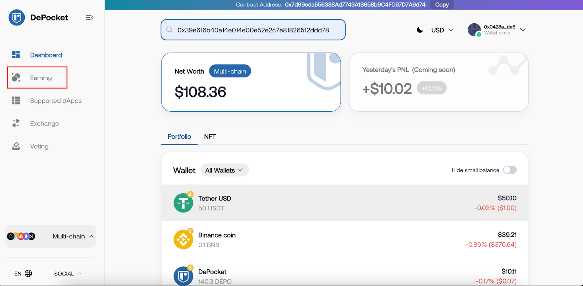
Task: Open Supported dApps page
Action: (x=56, y=101)
